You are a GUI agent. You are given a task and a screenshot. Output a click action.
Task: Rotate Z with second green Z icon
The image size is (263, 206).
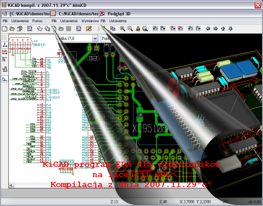(198, 28)
